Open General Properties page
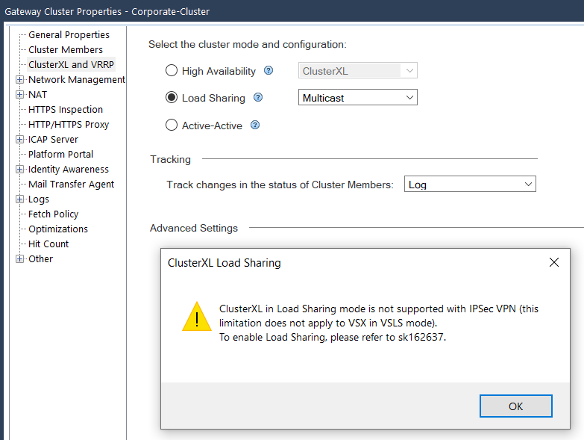Screen dimensions: 584x440 point(69,34)
